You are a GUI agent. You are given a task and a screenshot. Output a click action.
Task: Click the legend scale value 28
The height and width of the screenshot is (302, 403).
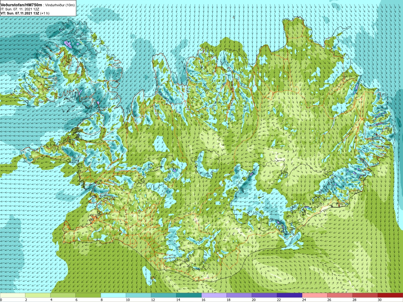click(355, 300)
